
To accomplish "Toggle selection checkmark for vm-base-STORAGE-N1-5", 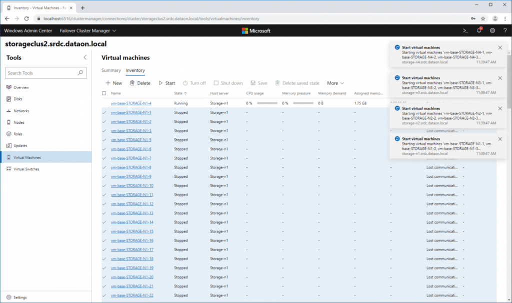I will [x=104, y=140].
